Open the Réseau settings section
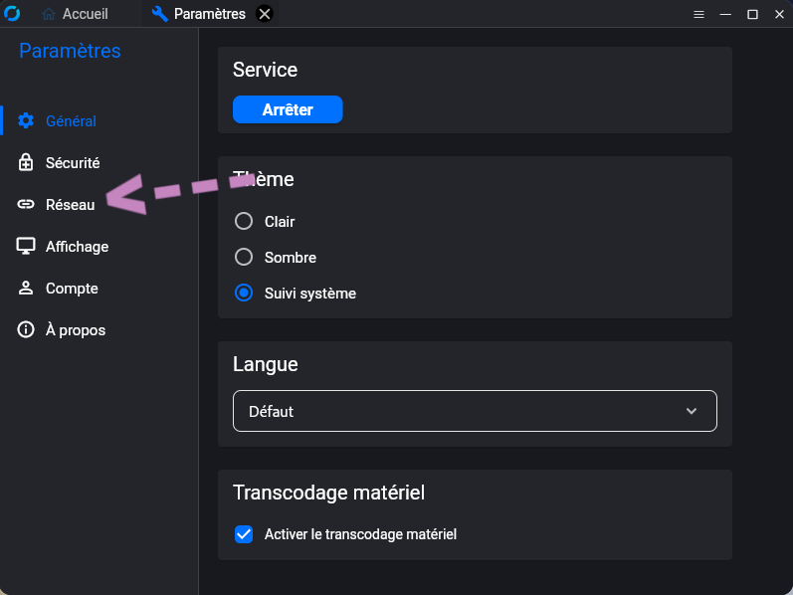793x595 pixels. point(70,205)
